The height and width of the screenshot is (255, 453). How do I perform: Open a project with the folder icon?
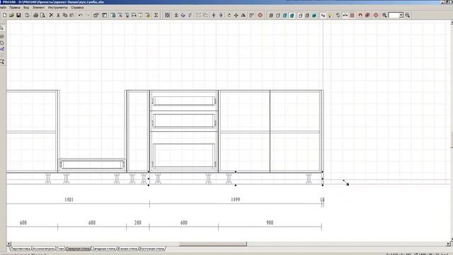[11, 15]
